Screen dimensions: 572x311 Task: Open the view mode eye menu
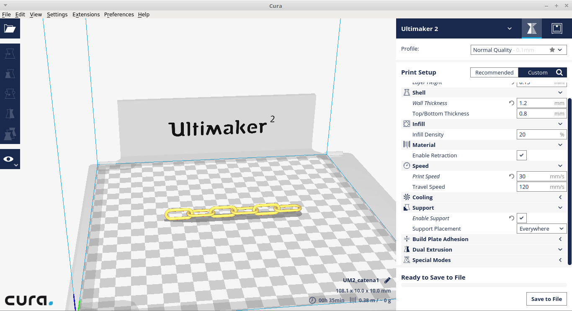[10, 159]
